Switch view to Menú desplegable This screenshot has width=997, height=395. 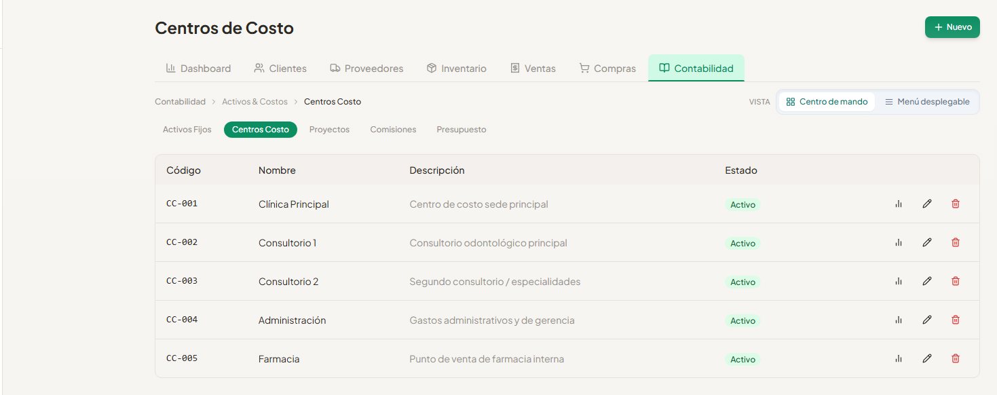click(x=927, y=102)
